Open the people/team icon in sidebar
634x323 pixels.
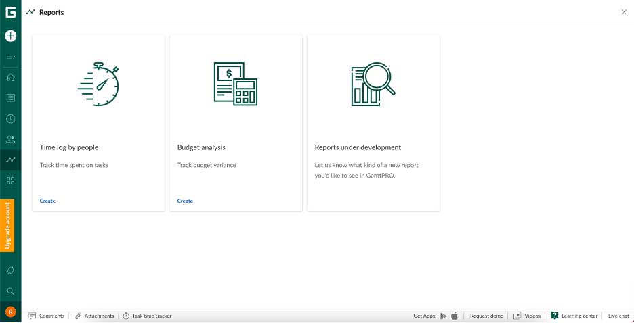tap(11, 139)
